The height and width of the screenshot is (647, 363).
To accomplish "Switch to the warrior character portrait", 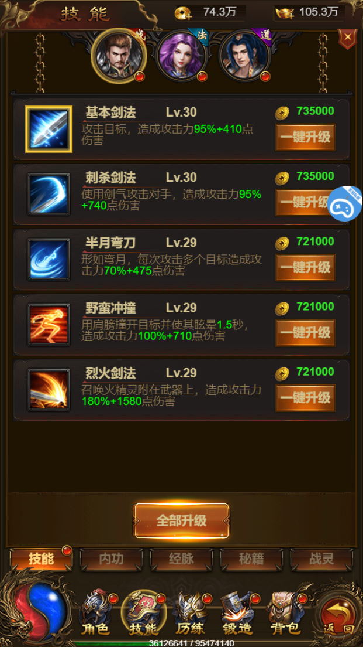I will [x=119, y=55].
